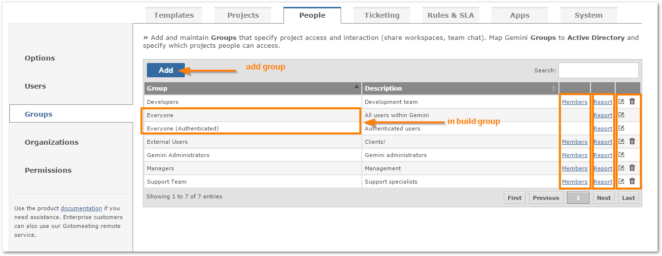Image resolution: width=662 pixels, height=256 pixels.
Task: Edit the External Users group
Action: coord(621,141)
